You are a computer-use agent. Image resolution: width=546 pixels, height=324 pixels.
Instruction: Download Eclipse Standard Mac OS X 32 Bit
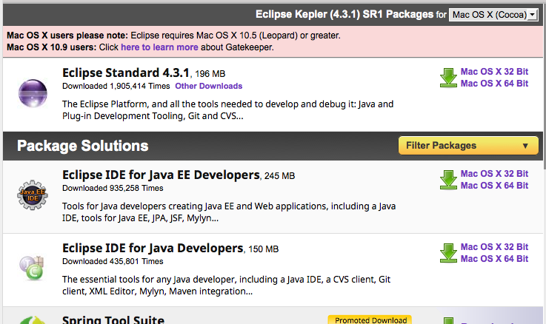(494, 72)
